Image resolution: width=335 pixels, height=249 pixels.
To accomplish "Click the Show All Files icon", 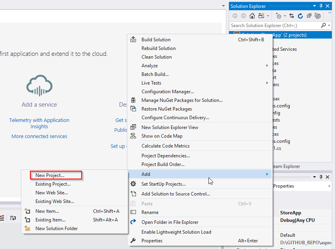I will coord(318,16).
